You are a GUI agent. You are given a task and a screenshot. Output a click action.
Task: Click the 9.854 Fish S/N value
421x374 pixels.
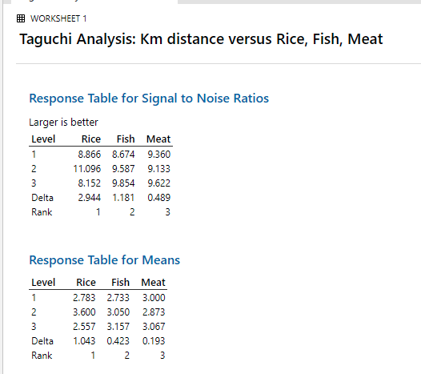pyautogui.click(x=123, y=183)
